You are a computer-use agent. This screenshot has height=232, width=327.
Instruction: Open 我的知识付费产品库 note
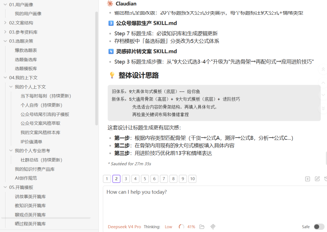click(35, 169)
